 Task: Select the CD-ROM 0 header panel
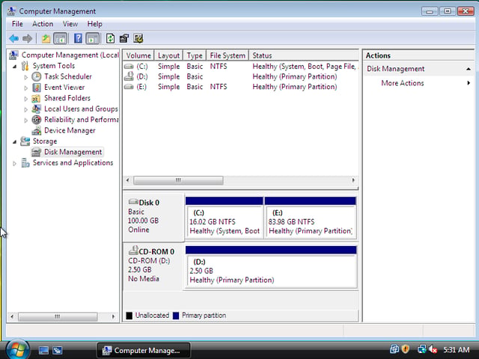[x=153, y=266]
